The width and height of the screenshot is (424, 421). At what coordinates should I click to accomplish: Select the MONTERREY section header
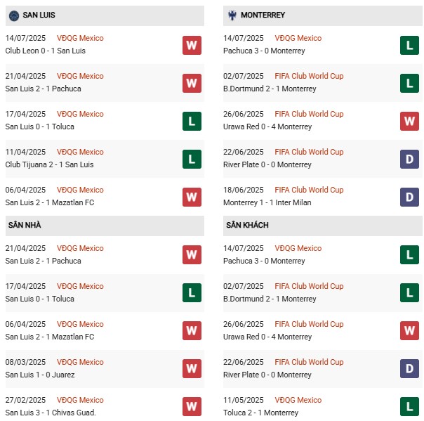(263, 15)
